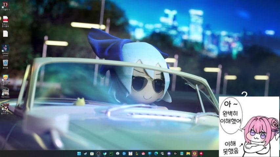Screen dimensions: 280x157
Task: Open Logitech G HUB from the taskbar
Action: 175,153
